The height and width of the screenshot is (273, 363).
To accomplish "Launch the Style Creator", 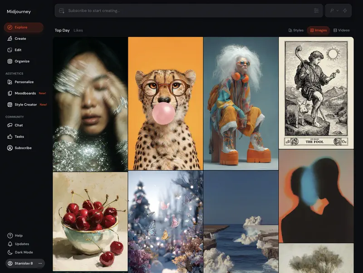I will tap(26, 105).
